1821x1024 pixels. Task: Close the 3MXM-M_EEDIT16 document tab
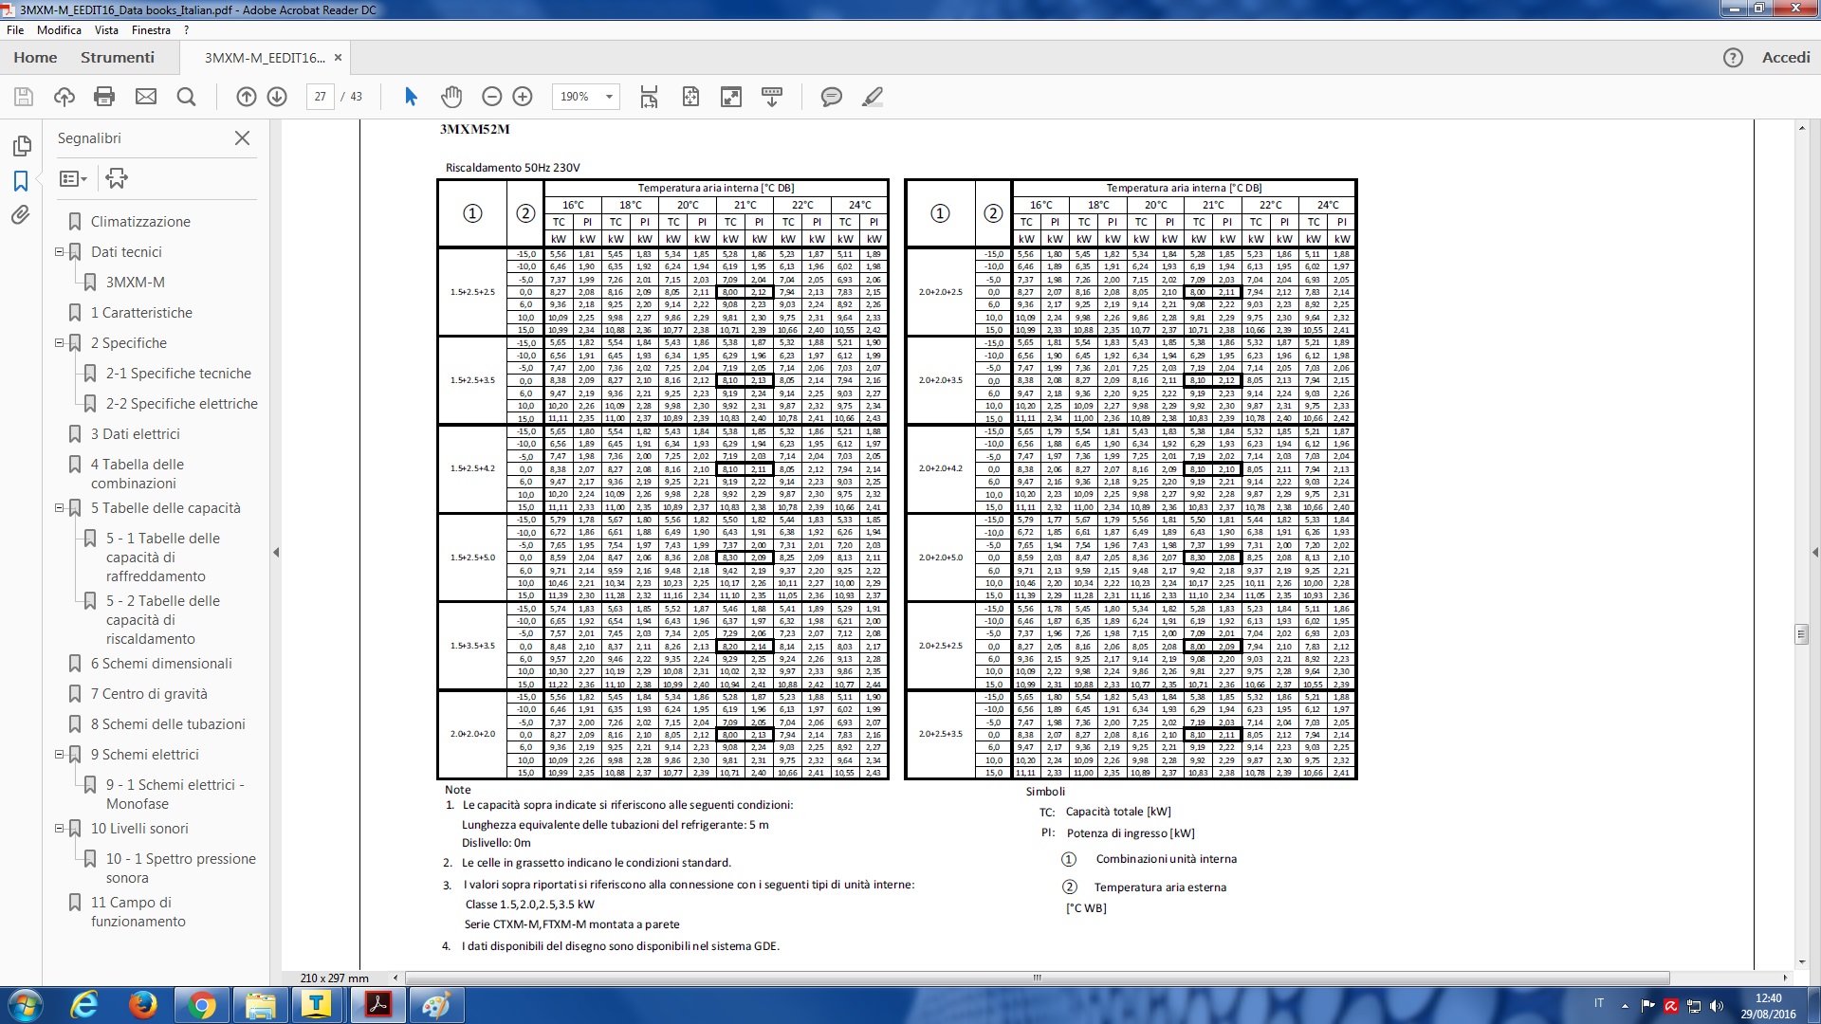(338, 58)
